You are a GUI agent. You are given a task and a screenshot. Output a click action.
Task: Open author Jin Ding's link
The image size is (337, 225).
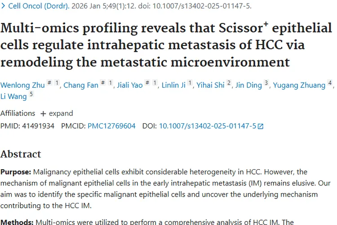pyautogui.click(x=248, y=85)
